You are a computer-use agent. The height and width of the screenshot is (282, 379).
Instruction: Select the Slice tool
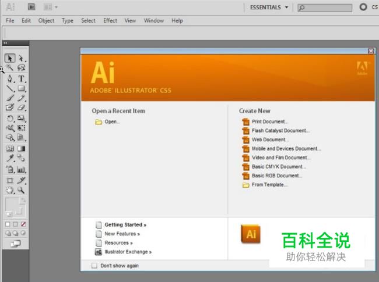pos(21,180)
